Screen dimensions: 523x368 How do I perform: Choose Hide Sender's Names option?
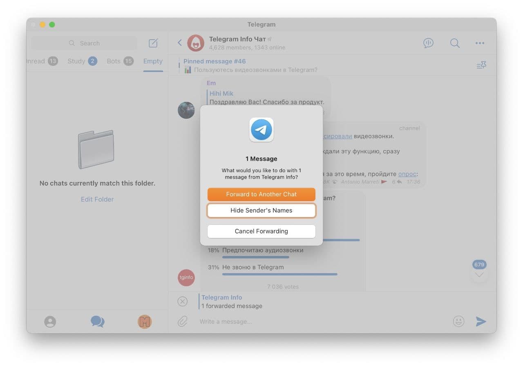(261, 211)
